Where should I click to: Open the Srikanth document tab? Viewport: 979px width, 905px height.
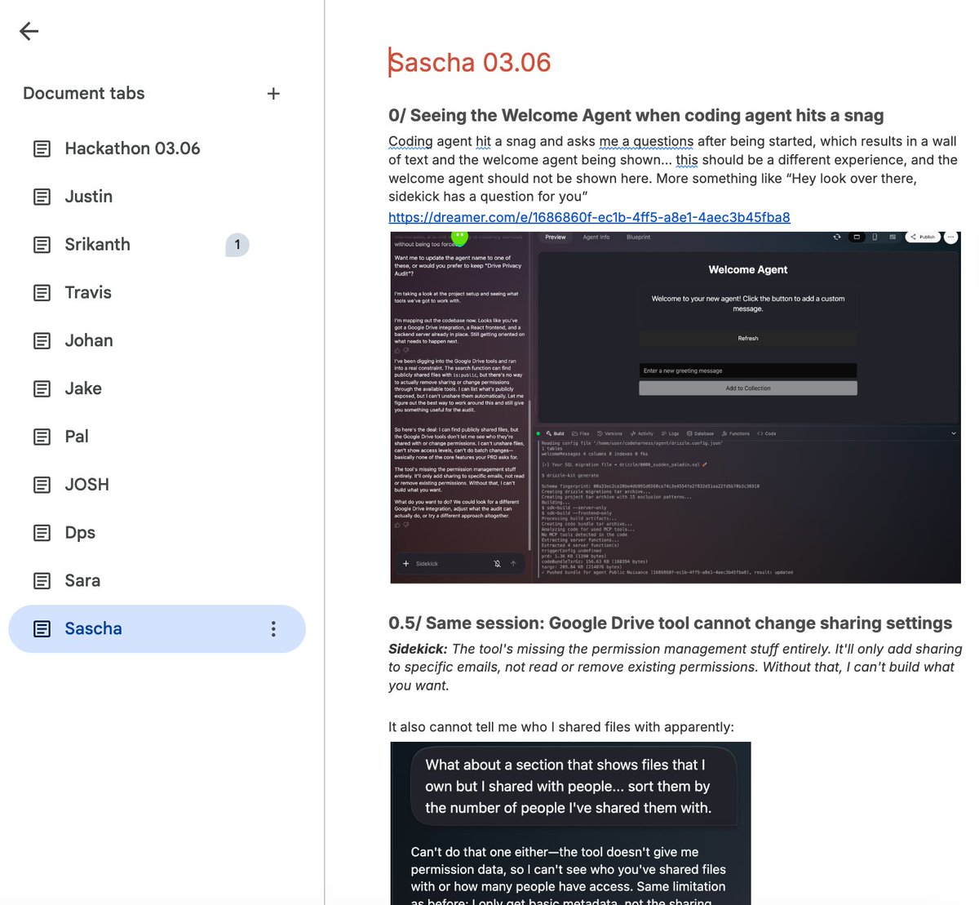click(98, 245)
